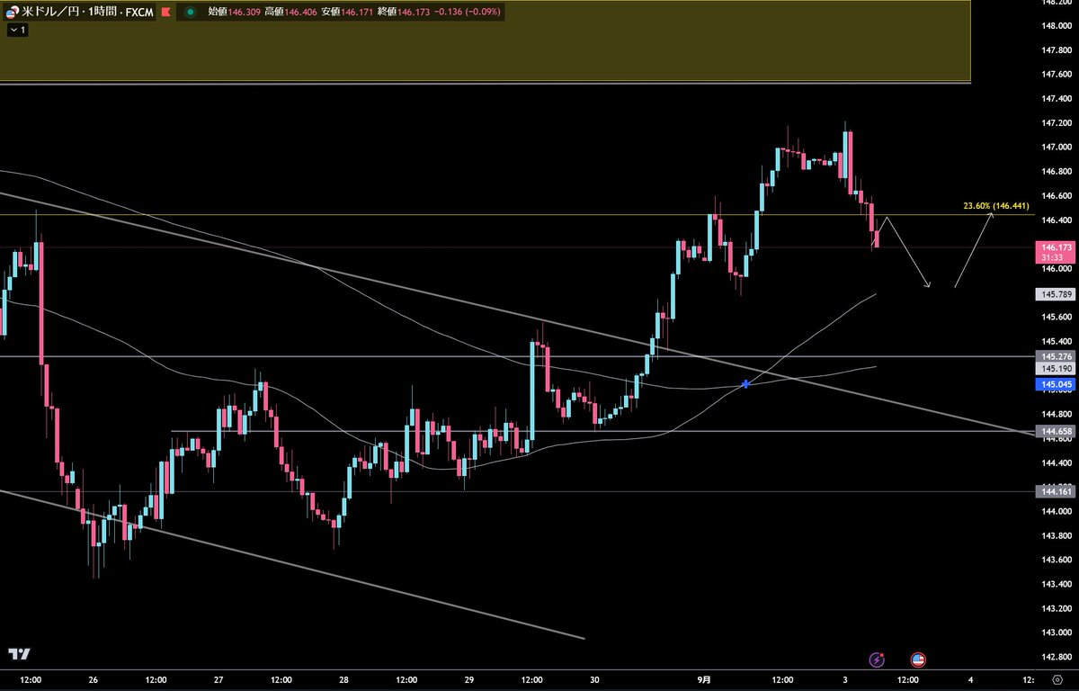Click the 30 date label on time axis
Viewport: 1079px width, 691px height.
click(x=595, y=681)
